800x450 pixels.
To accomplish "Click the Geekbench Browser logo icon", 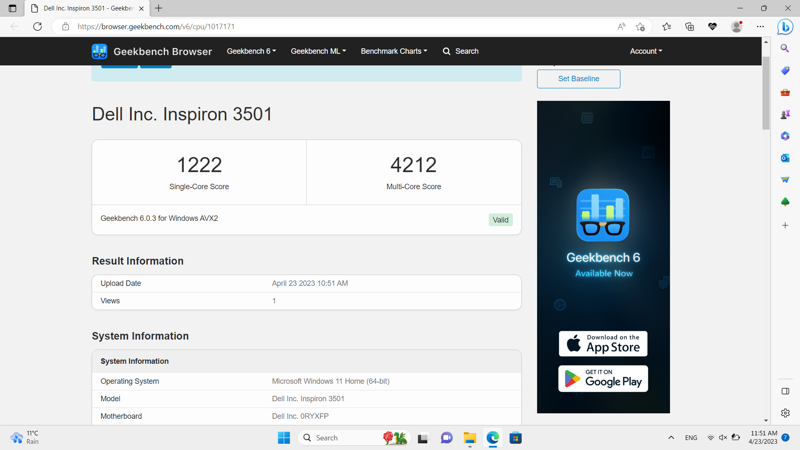I will click(x=99, y=51).
